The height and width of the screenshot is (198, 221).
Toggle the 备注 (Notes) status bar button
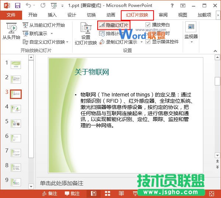(x=50, y=194)
